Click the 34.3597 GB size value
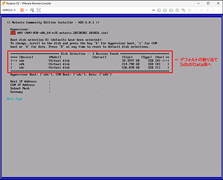 coord(131,61)
